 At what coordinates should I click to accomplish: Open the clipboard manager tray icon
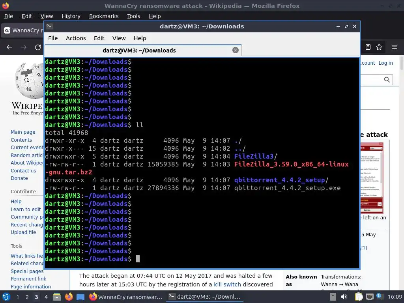pyautogui.click(x=359, y=297)
